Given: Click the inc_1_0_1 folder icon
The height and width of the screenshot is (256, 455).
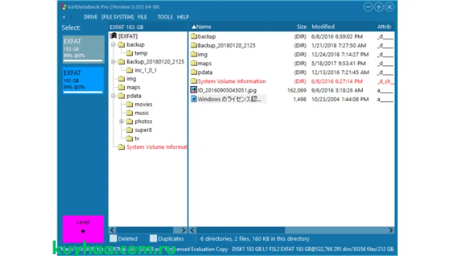Looking at the screenshot, I should tap(129, 70).
